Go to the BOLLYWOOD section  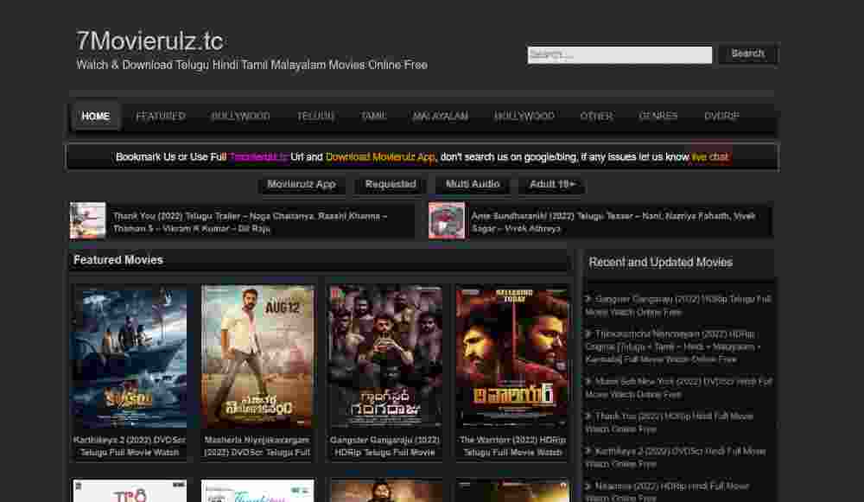240,117
